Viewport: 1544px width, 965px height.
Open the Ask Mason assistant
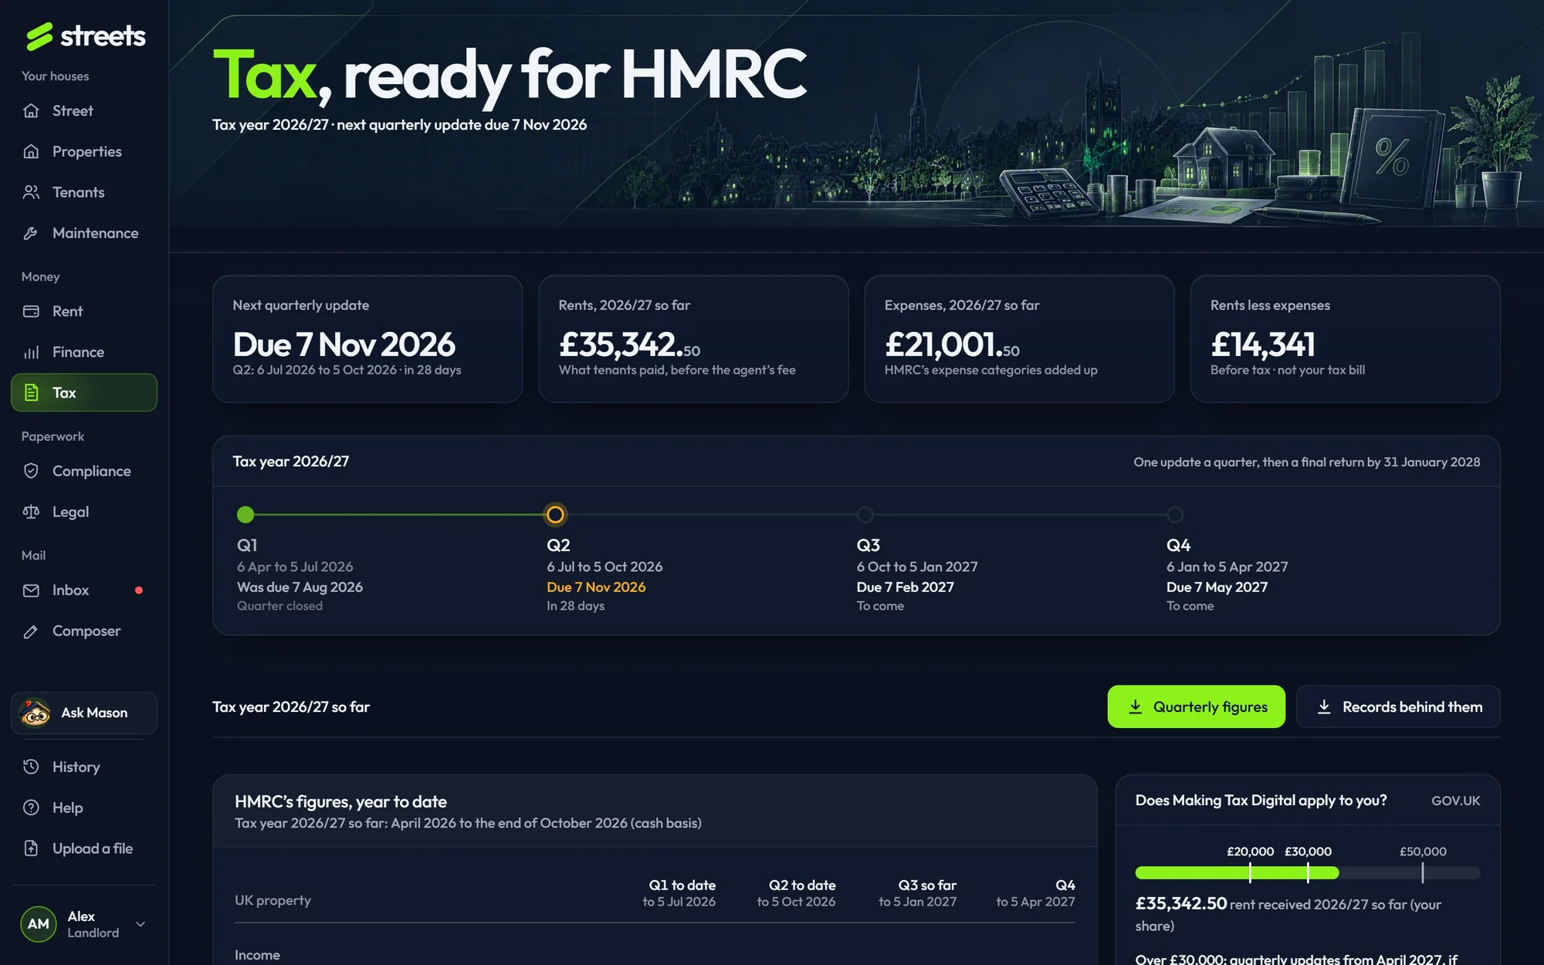point(84,713)
